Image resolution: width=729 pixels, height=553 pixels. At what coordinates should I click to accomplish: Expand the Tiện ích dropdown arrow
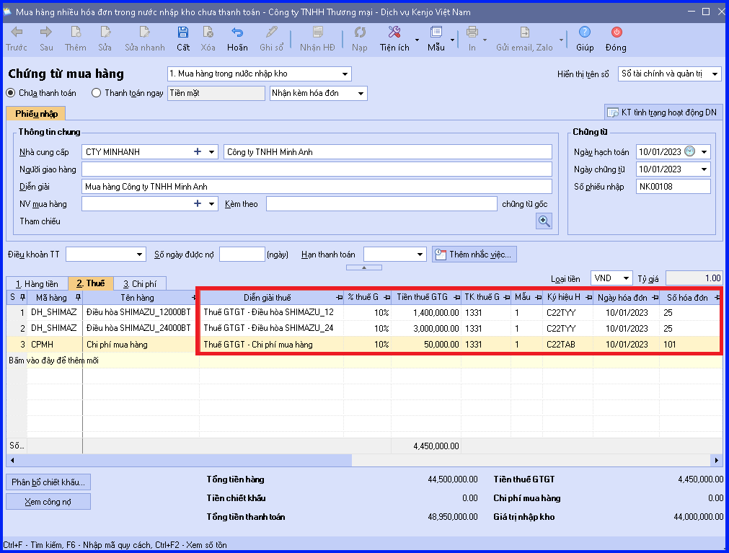417,40
